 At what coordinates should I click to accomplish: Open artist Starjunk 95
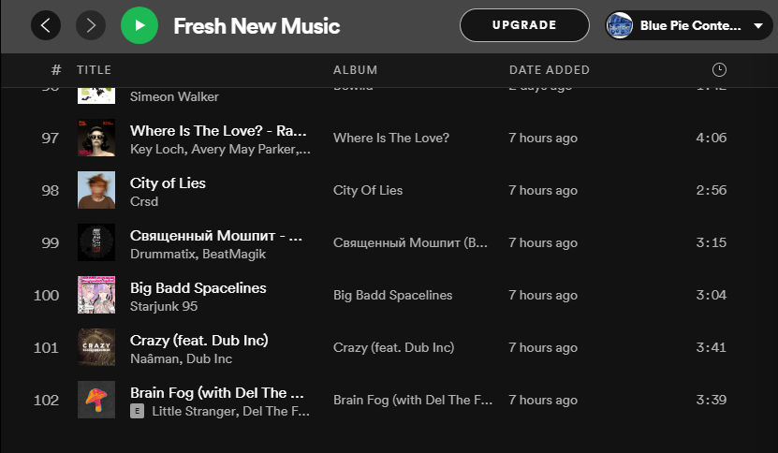click(x=164, y=306)
